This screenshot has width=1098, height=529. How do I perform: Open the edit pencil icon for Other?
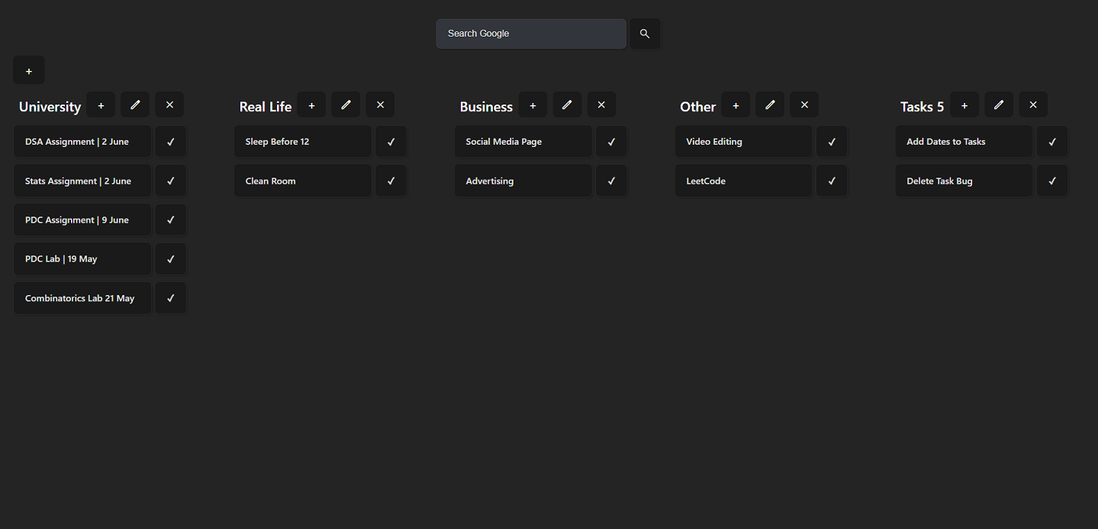[769, 104]
